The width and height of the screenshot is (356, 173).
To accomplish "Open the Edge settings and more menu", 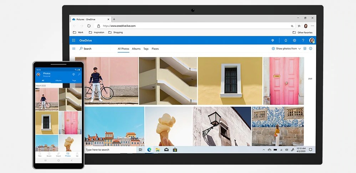I will [312, 26].
